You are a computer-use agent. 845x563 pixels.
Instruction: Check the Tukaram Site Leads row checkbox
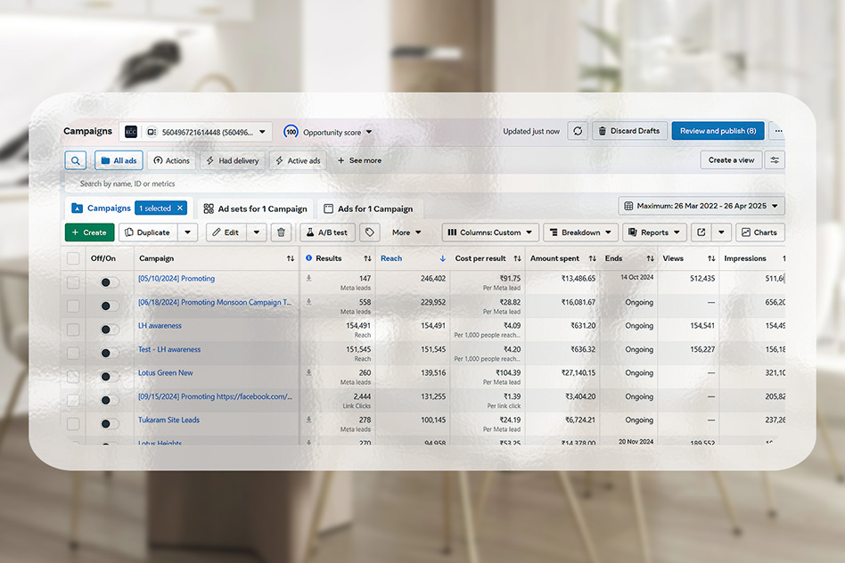pyautogui.click(x=73, y=423)
